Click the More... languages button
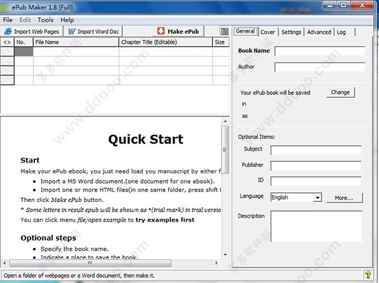The width and height of the screenshot is (379, 283). coord(344,198)
